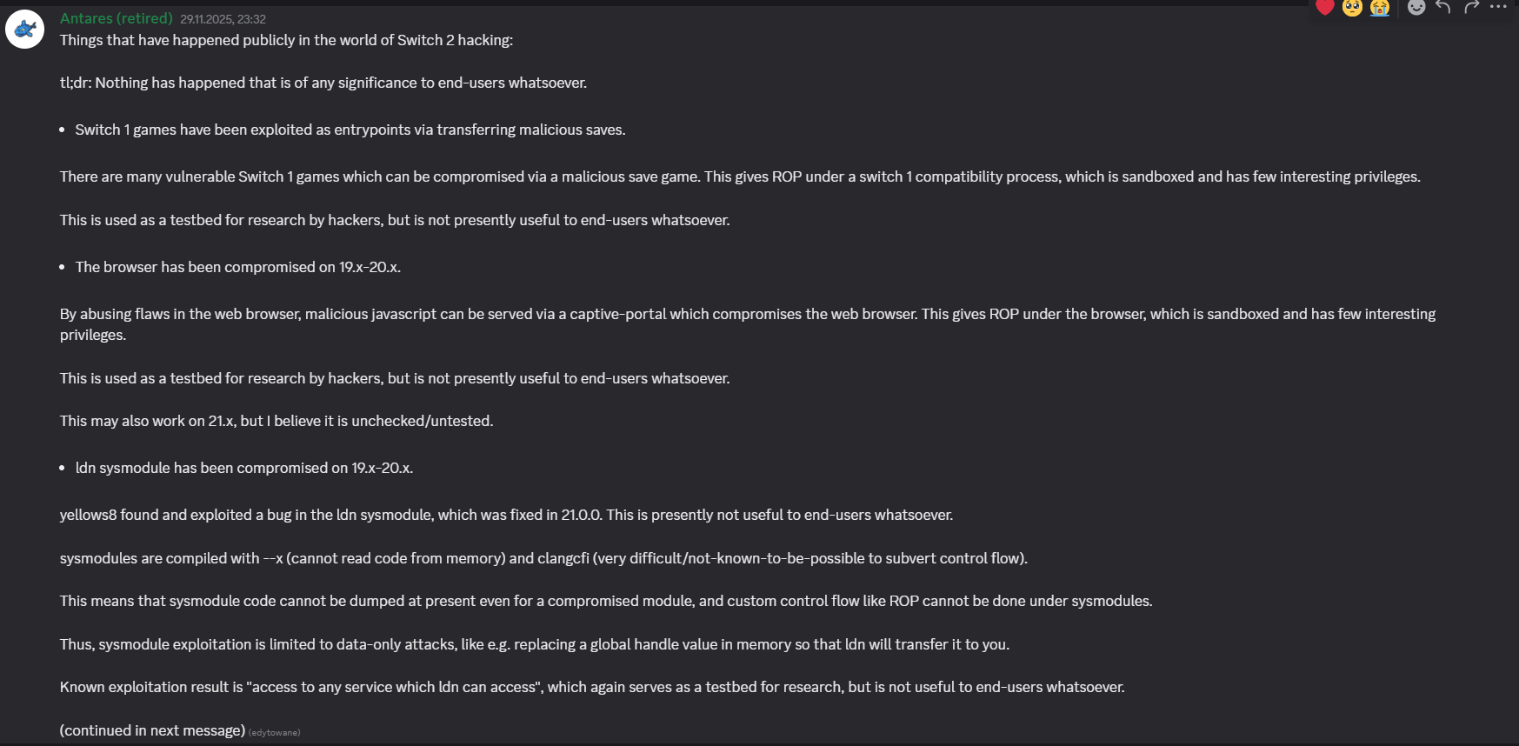This screenshot has height=746, width=1519.
Task: Click the line 'This may also work on 21.x'
Action: click(276, 421)
